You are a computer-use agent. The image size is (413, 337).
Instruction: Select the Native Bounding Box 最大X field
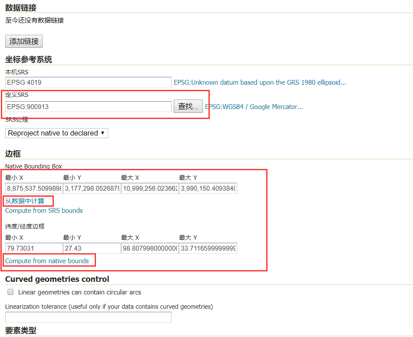(147, 188)
